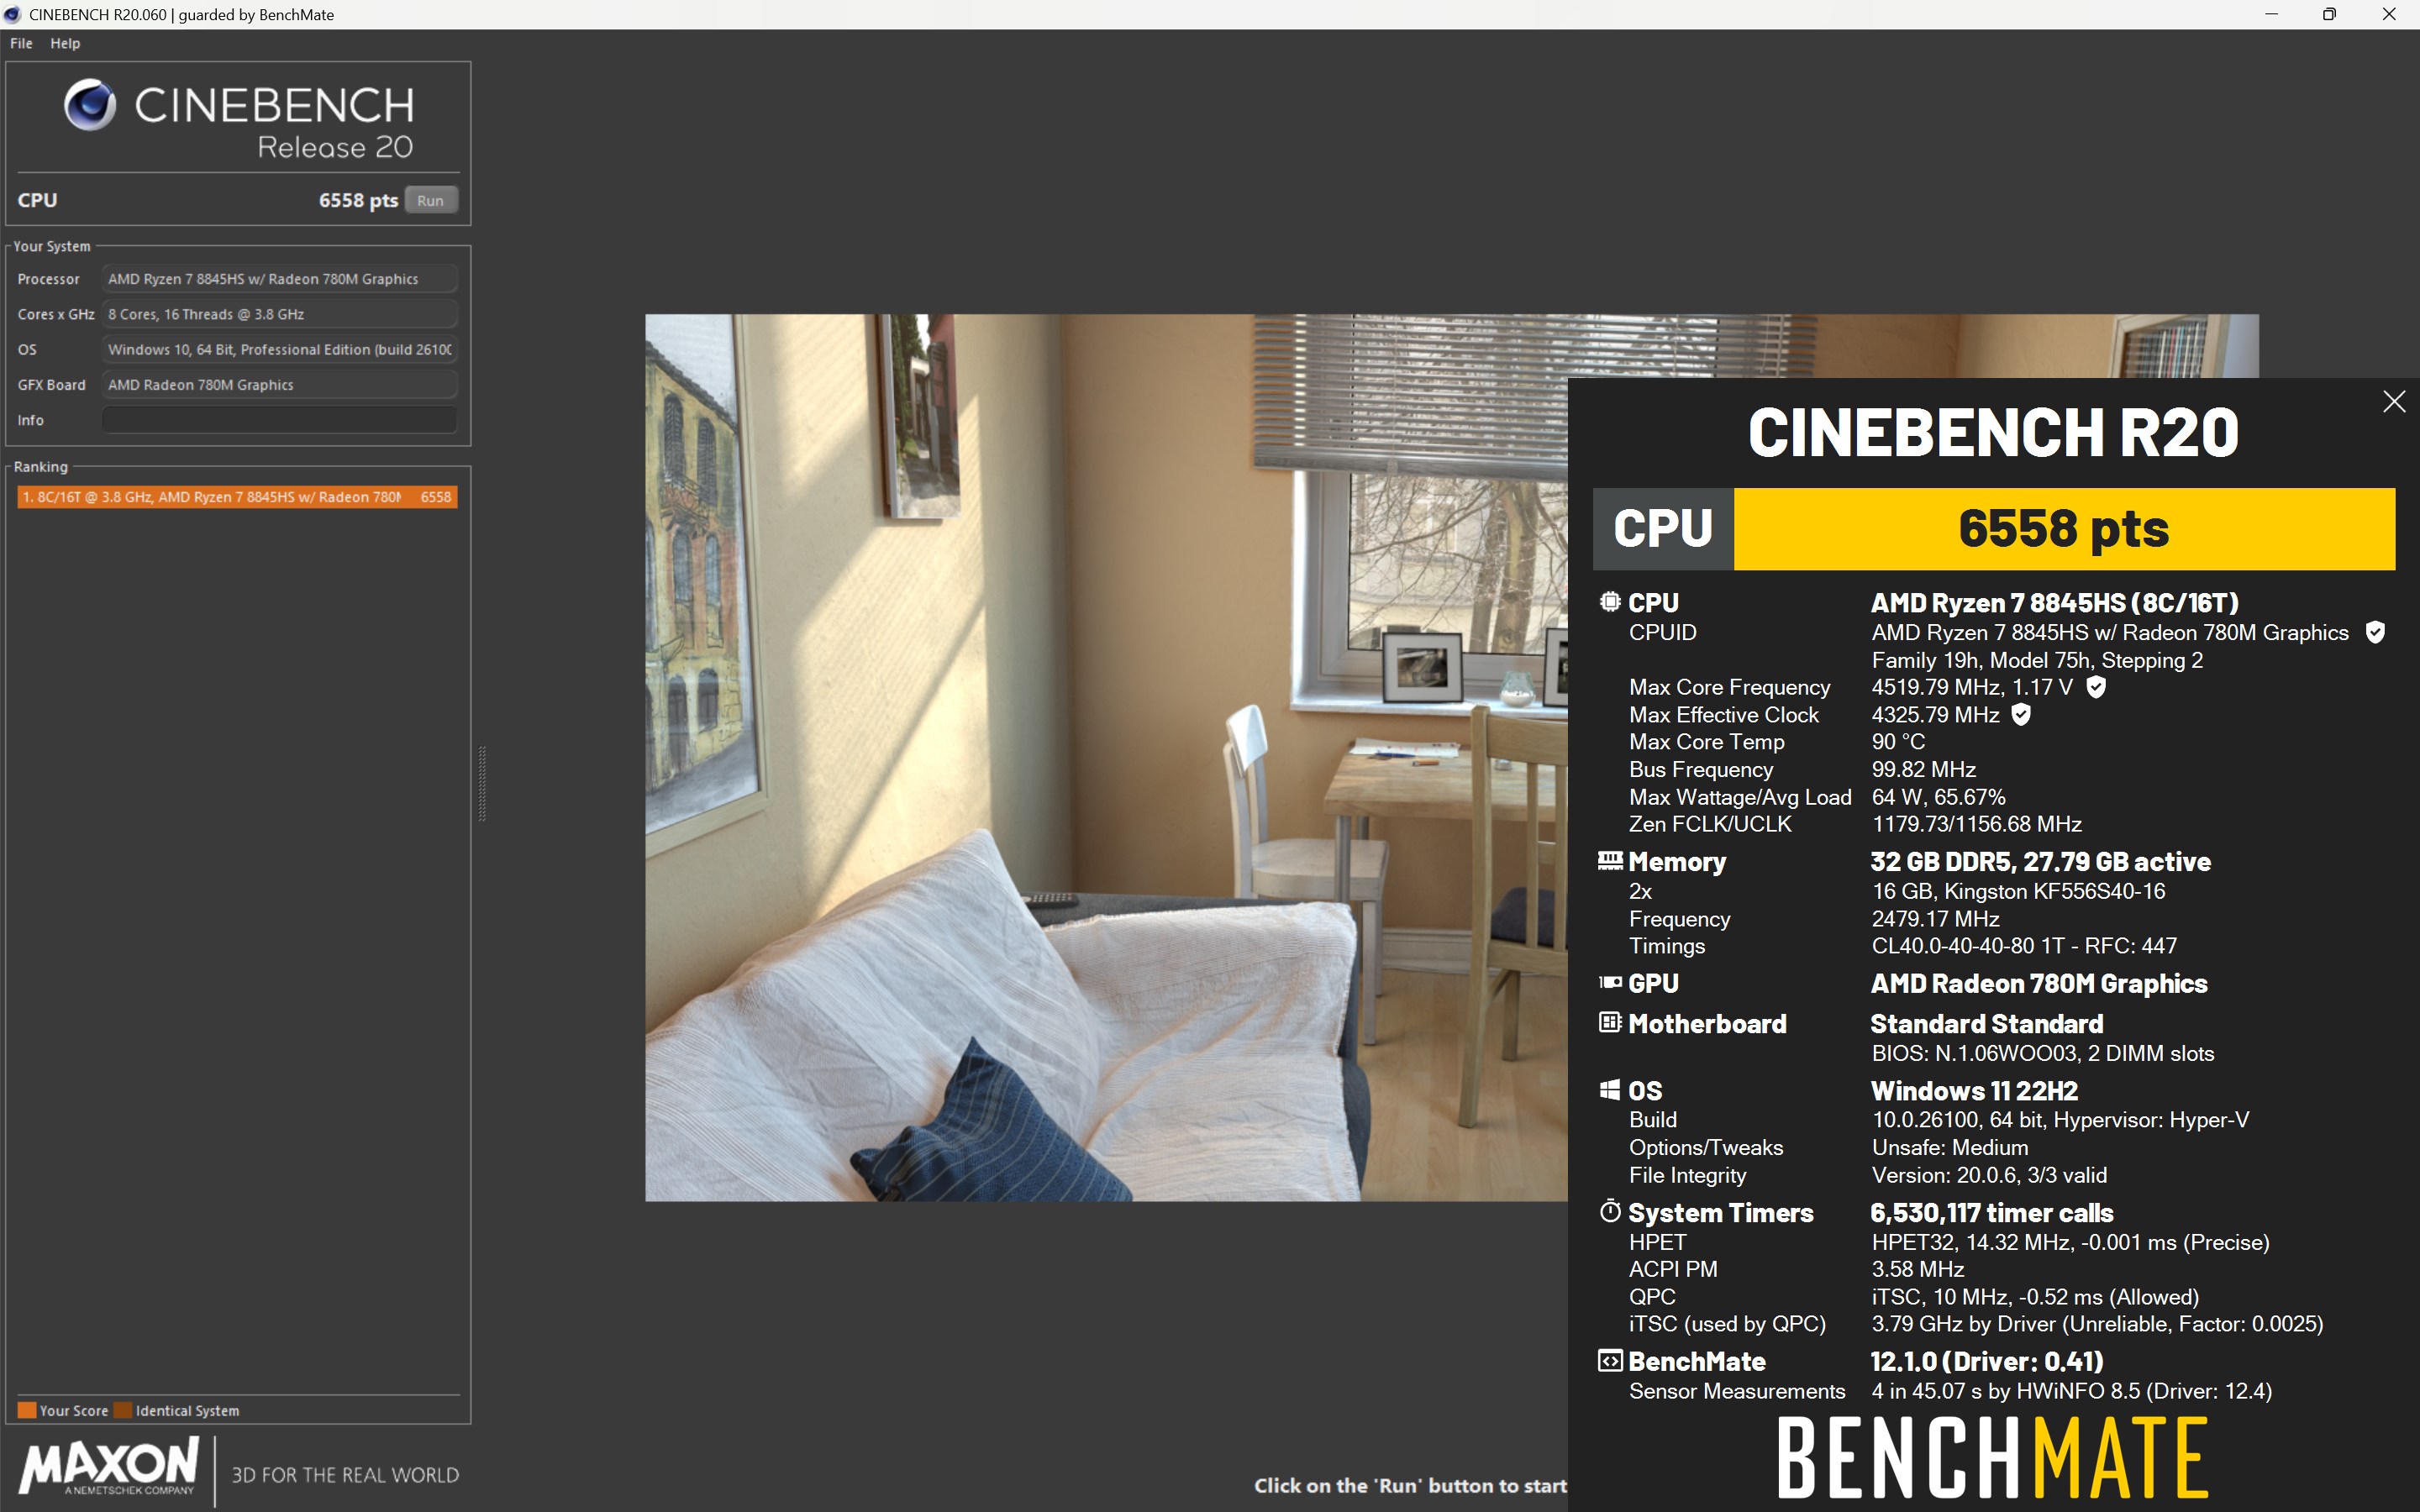Click the System Timers stopwatch icon
Viewport: 2420px width, 1512px height.
1610,1211
